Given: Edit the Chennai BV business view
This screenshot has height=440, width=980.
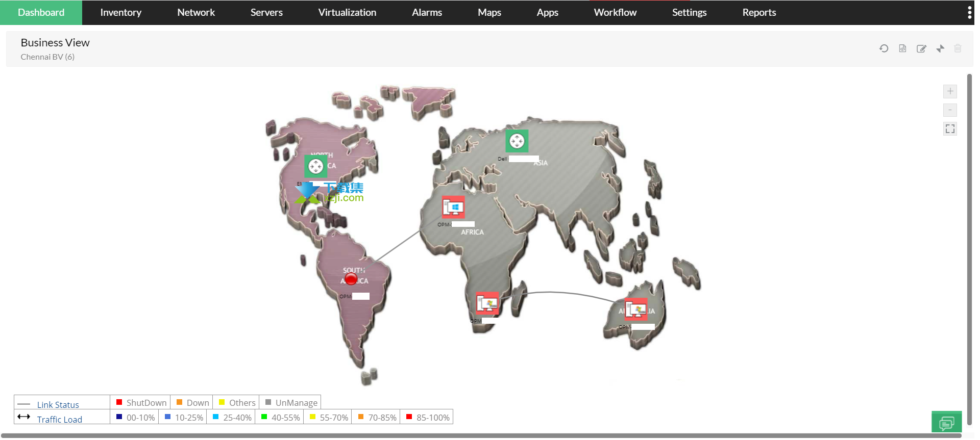Looking at the screenshot, I should coord(921,48).
